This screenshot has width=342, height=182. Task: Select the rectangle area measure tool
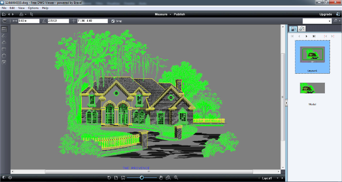(x=4, y=49)
